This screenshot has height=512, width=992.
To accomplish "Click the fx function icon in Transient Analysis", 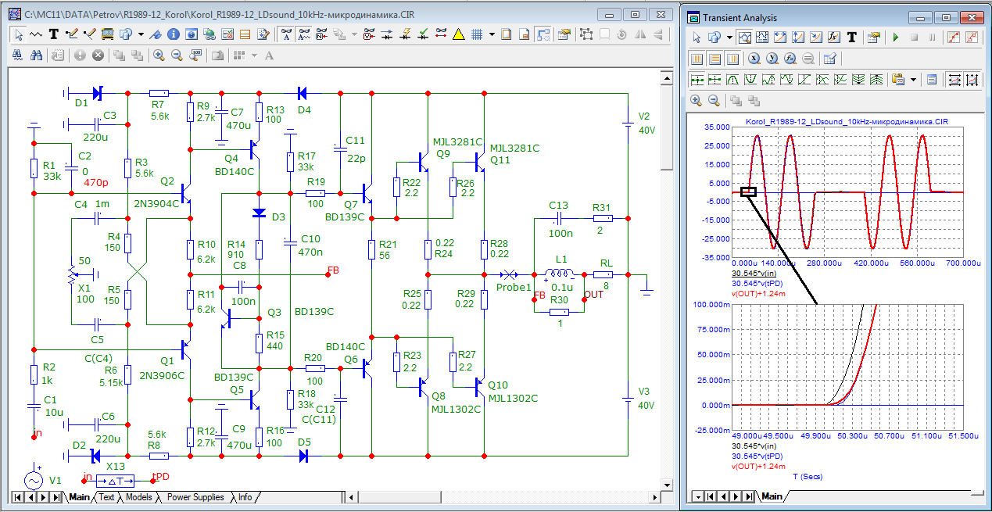I will point(833,38).
